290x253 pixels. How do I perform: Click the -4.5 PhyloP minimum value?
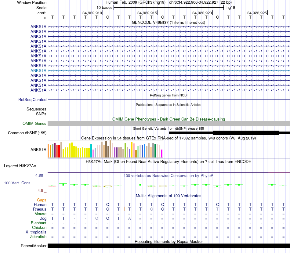[x=40, y=191]
